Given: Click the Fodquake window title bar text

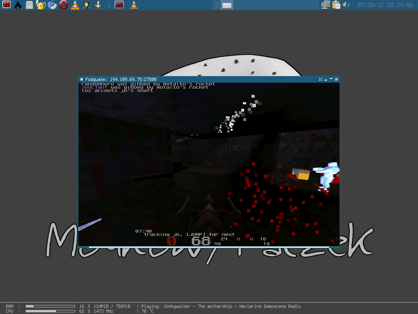Looking at the screenshot, I should pyautogui.click(x=121, y=79).
